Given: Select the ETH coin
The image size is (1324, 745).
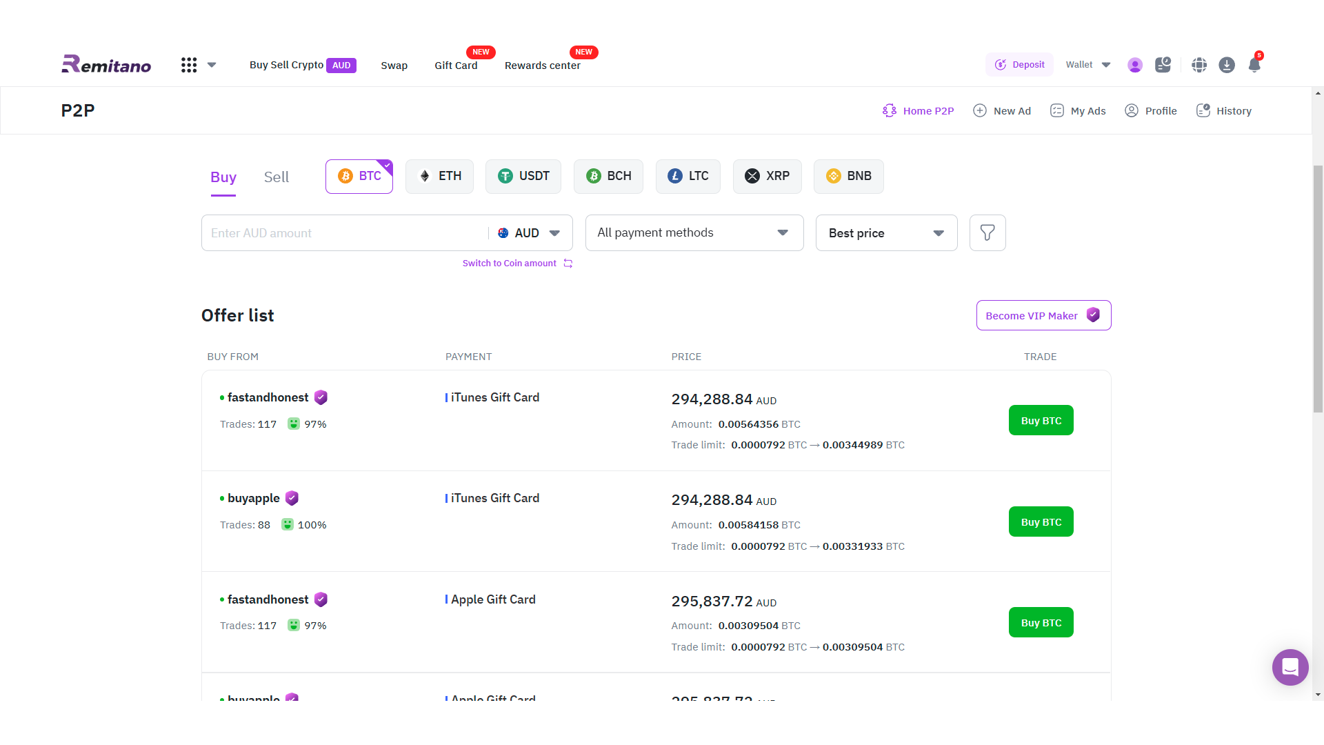Looking at the screenshot, I should pos(439,177).
